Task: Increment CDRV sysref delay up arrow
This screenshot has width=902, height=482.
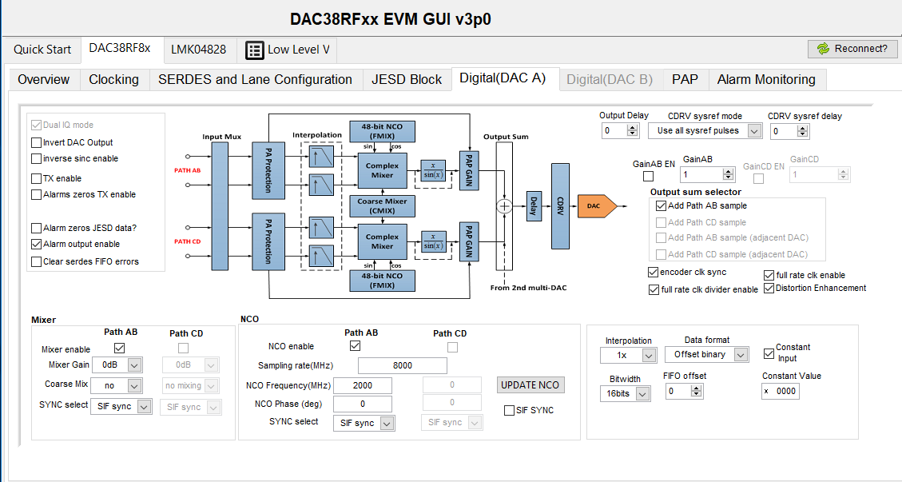Action: point(803,128)
